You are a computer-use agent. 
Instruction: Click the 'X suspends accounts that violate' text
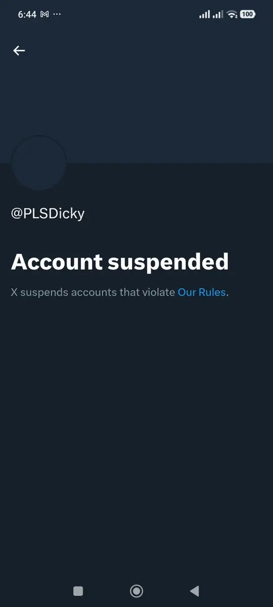[93, 292]
